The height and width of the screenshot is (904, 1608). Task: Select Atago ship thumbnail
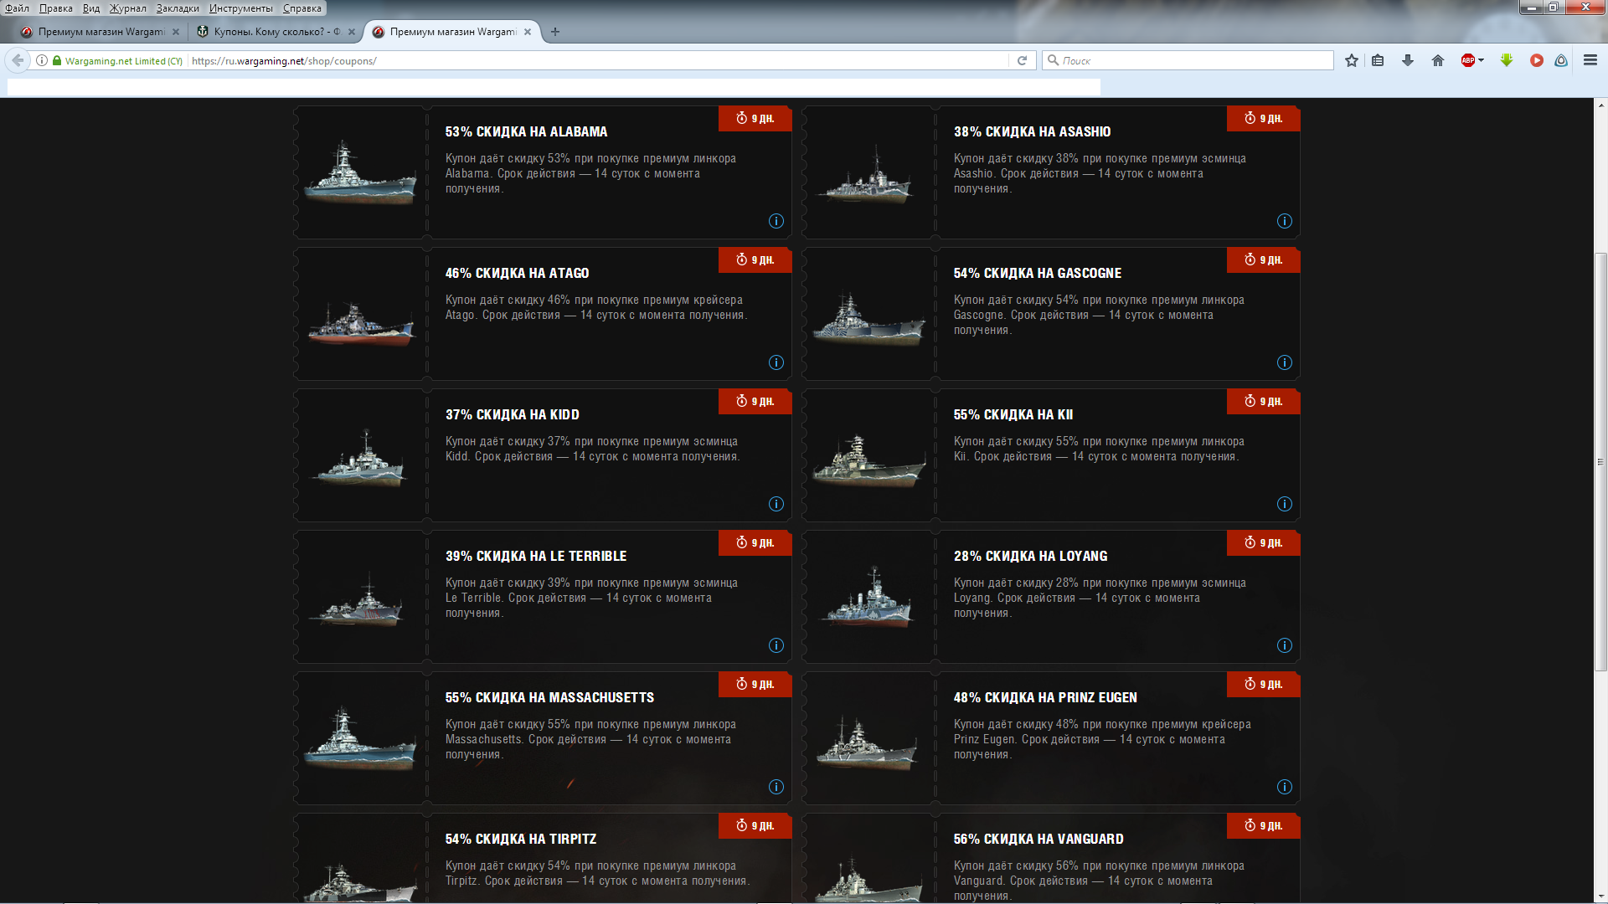360,323
